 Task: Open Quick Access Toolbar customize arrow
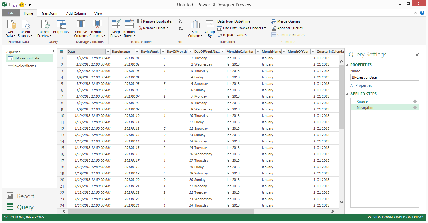pos(30,5)
